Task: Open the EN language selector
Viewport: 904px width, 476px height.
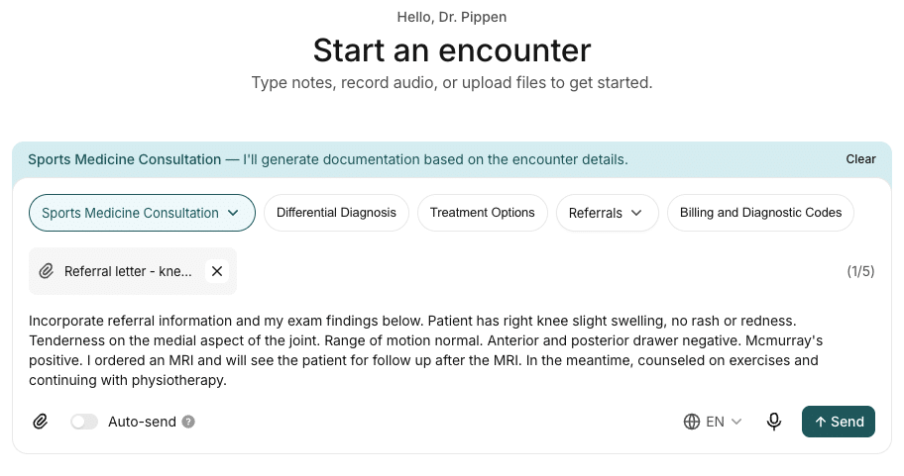Action: 713,422
